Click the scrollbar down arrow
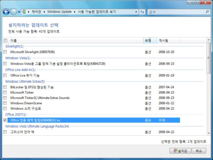Viewport: 213px width, 160px height. [x=208, y=133]
